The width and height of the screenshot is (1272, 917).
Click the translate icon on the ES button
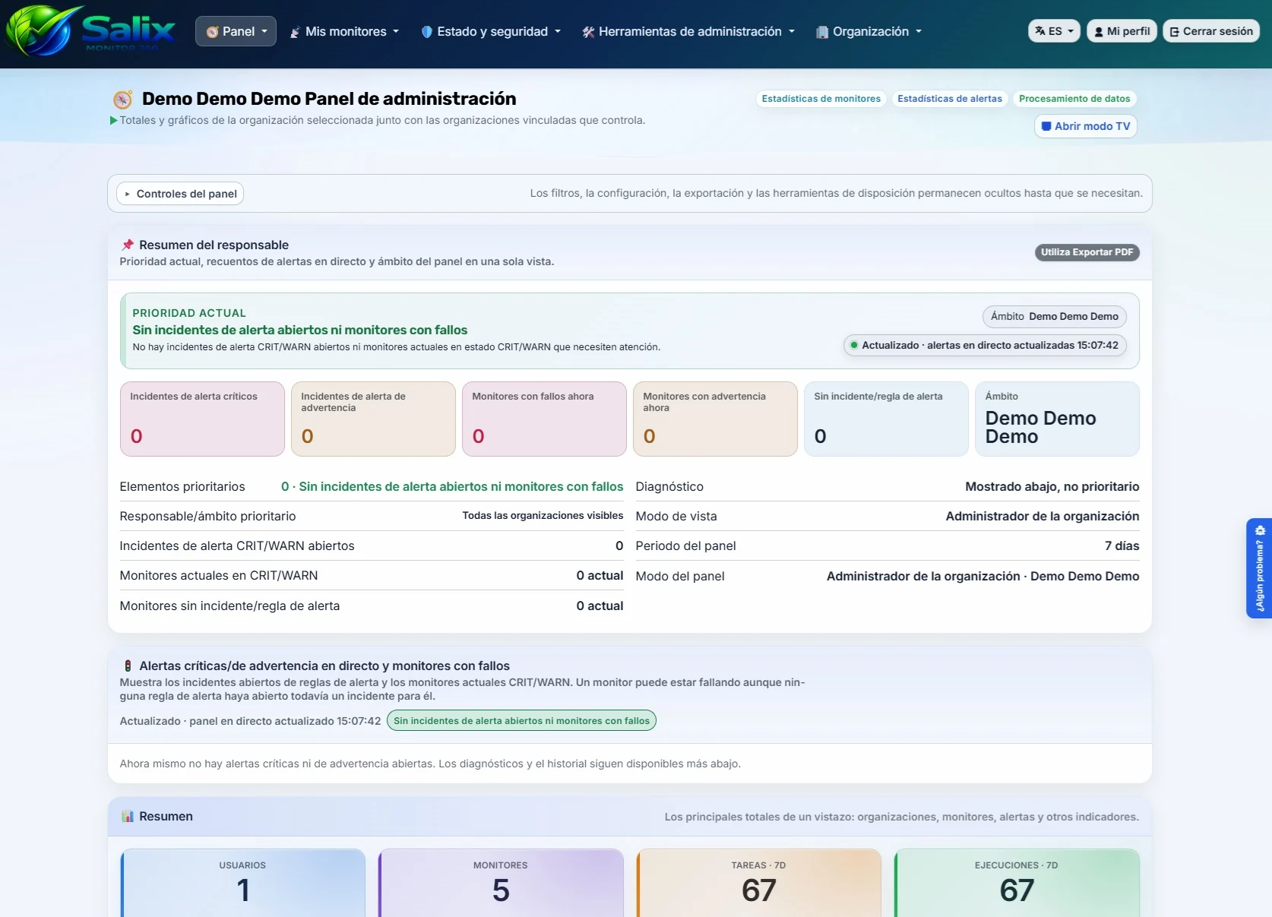[1040, 31]
